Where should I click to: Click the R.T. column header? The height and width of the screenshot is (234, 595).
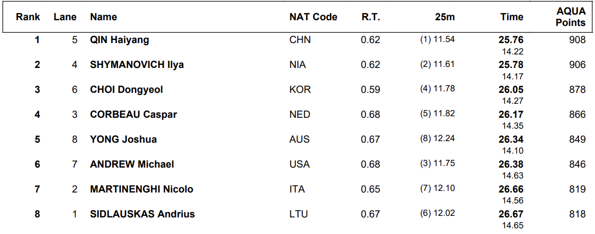point(371,17)
